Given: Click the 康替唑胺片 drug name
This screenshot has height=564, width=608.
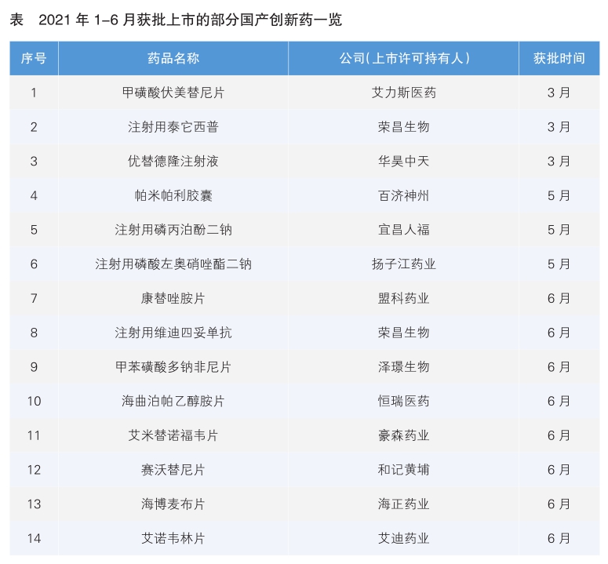Looking at the screenshot, I should click(x=173, y=298).
